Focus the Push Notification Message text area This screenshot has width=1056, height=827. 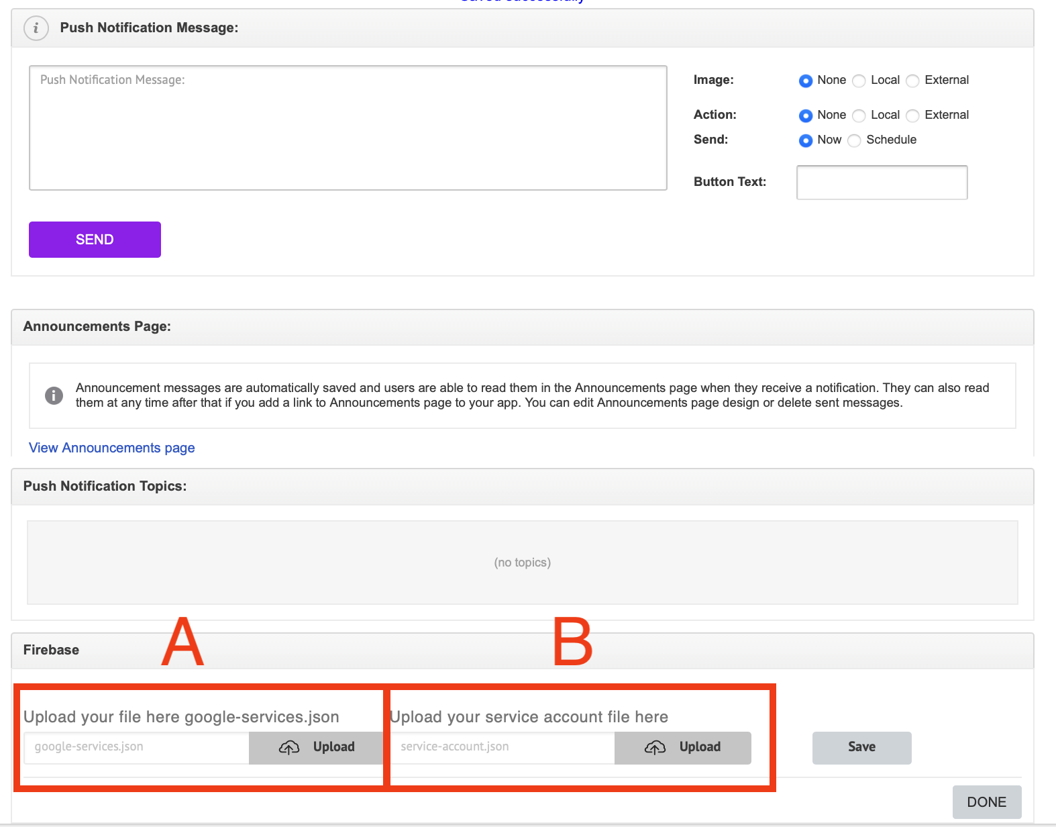pyautogui.click(x=348, y=128)
